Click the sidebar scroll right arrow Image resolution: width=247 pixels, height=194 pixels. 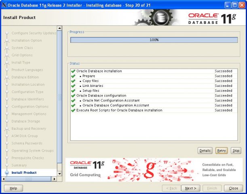[54, 179]
